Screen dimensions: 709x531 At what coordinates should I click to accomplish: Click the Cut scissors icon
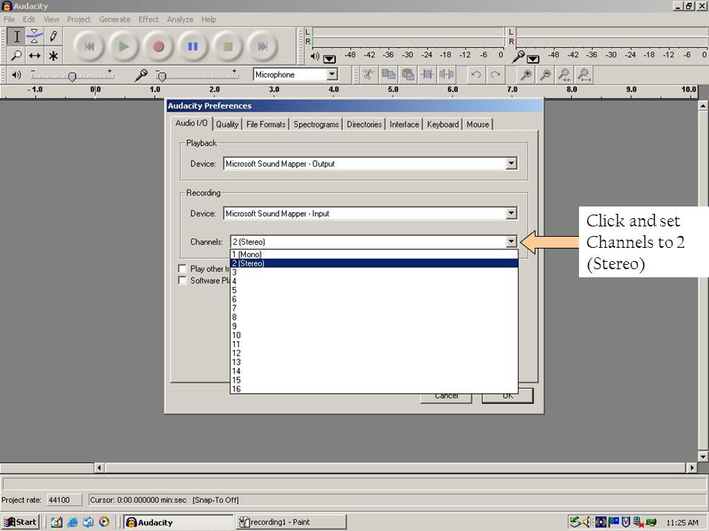[x=369, y=74]
